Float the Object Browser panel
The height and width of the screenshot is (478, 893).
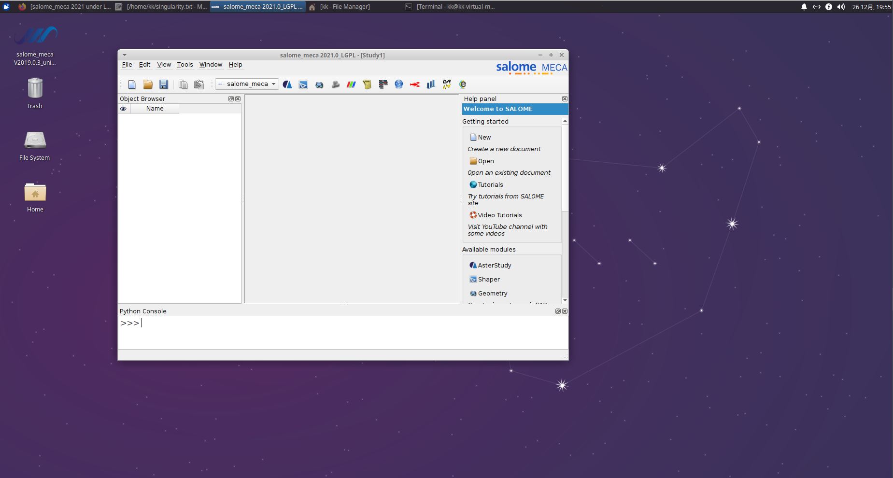(x=231, y=98)
